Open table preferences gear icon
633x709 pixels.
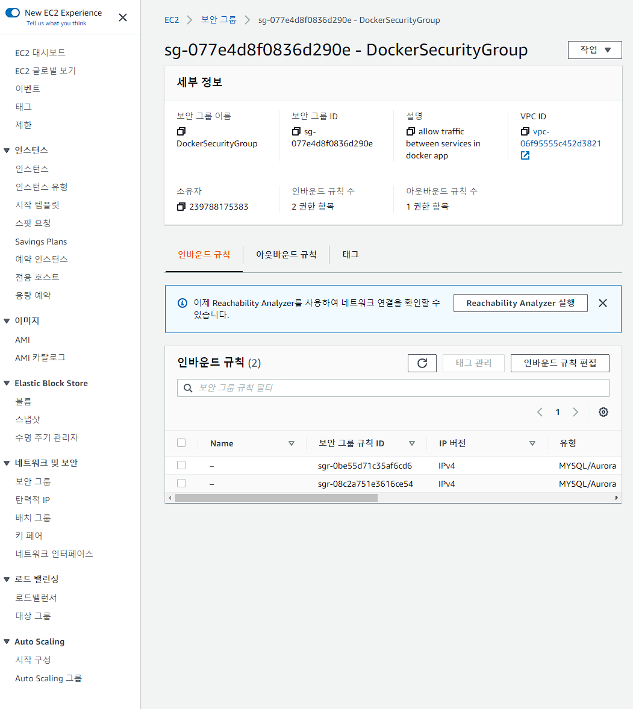coord(603,412)
